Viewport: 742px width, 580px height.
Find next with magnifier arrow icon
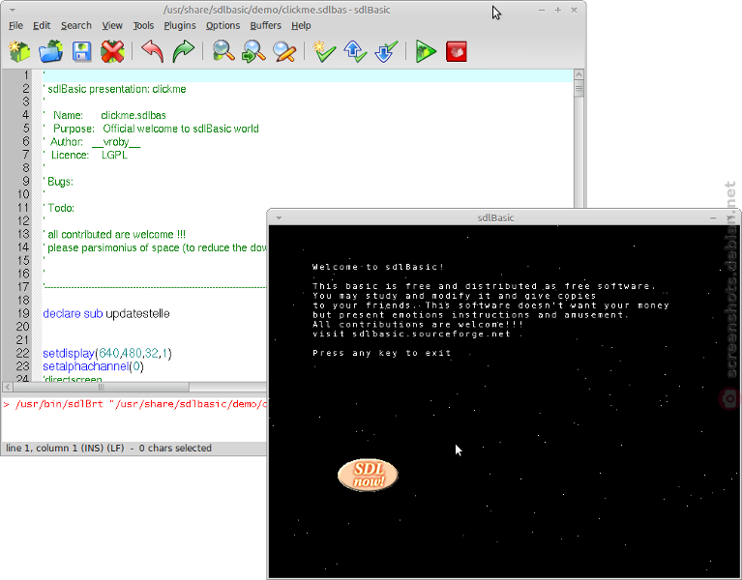point(253,51)
